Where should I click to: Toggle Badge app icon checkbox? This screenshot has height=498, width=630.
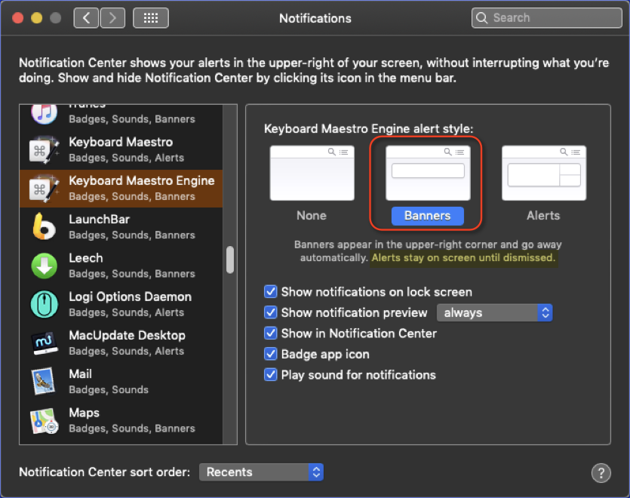271,354
